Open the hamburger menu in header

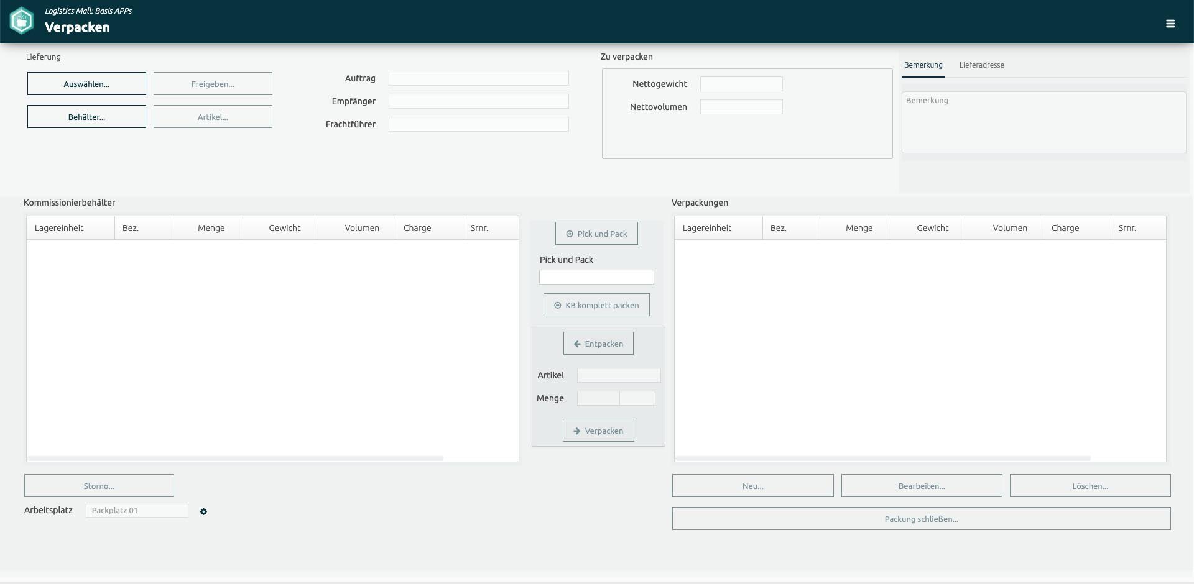(x=1170, y=24)
